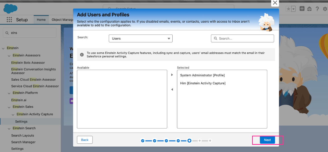Viewport: 328px width, 152px height.
Task: Click the global actions plus icon
Action: (302, 9)
